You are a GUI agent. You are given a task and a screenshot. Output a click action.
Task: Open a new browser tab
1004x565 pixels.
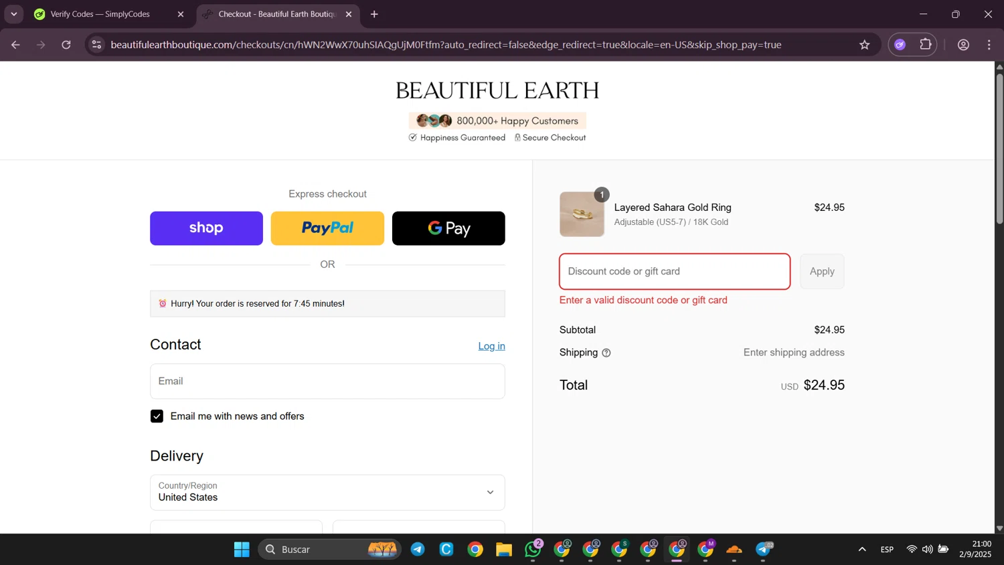coord(374,14)
